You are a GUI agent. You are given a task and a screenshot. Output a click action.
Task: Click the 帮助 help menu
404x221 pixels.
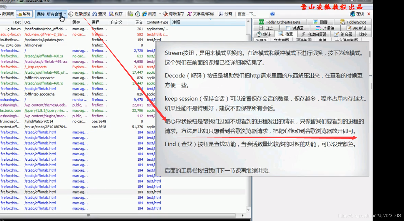[x=3, y=7]
